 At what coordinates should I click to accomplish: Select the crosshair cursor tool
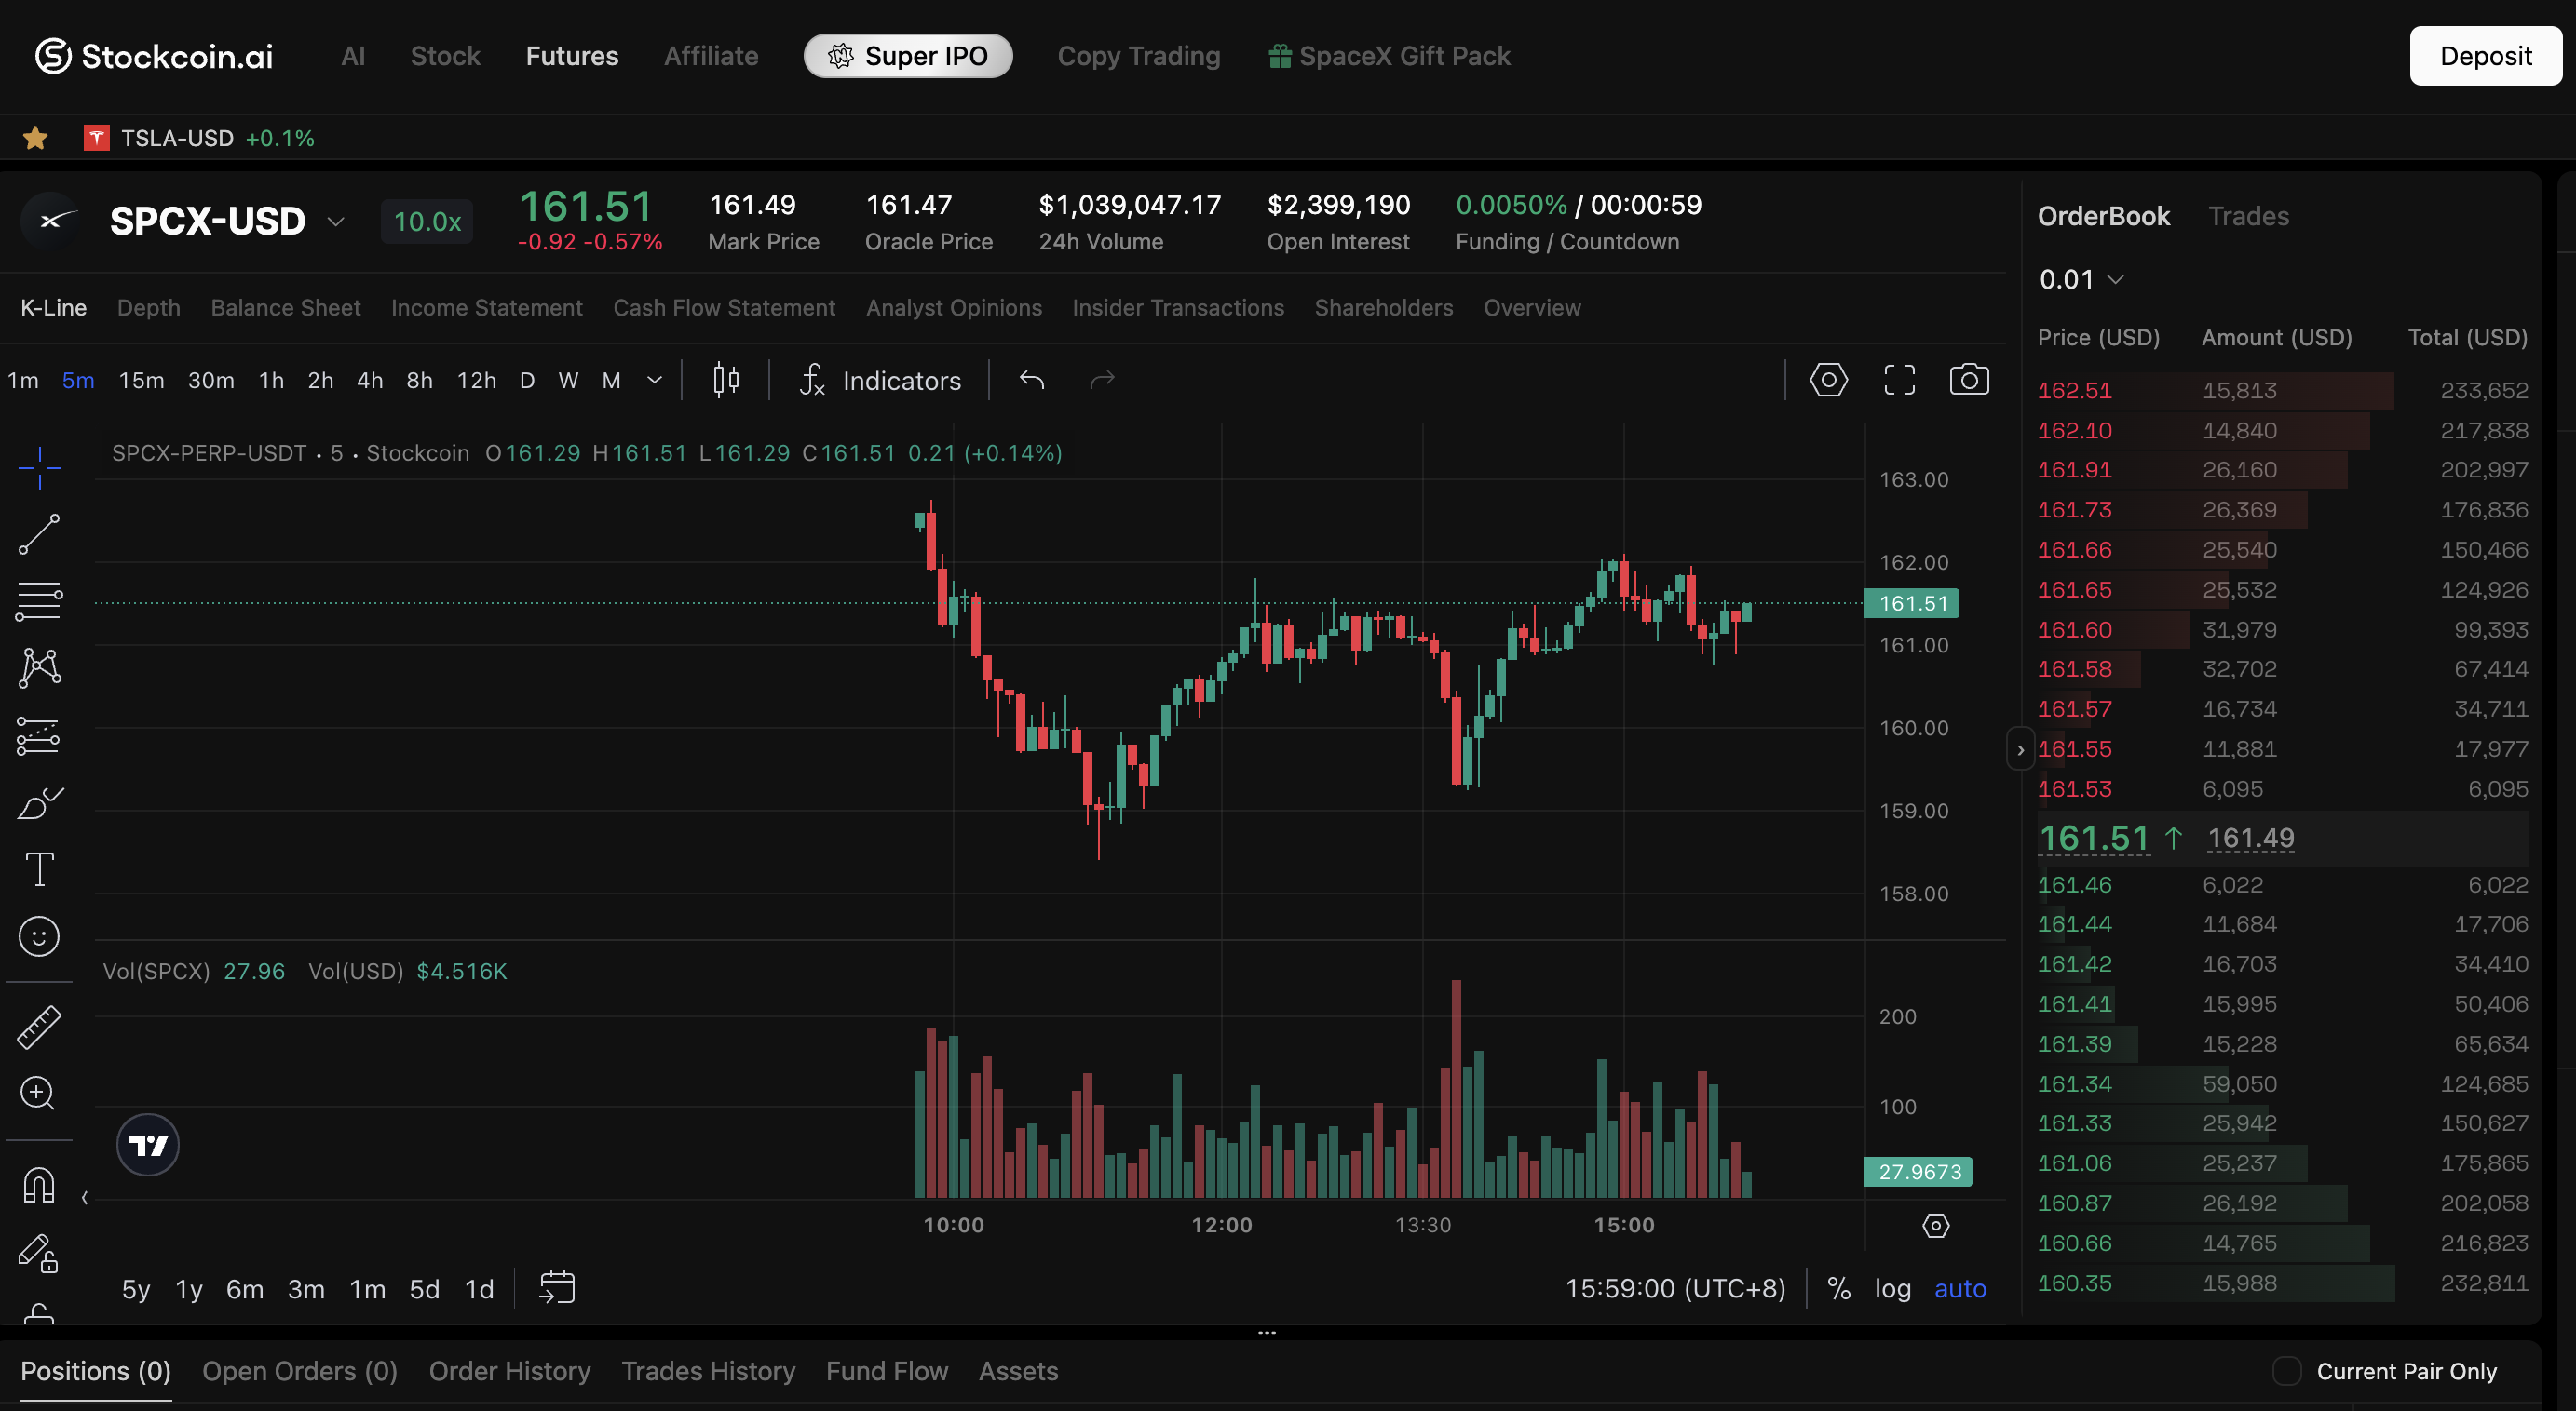pos(39,467)
